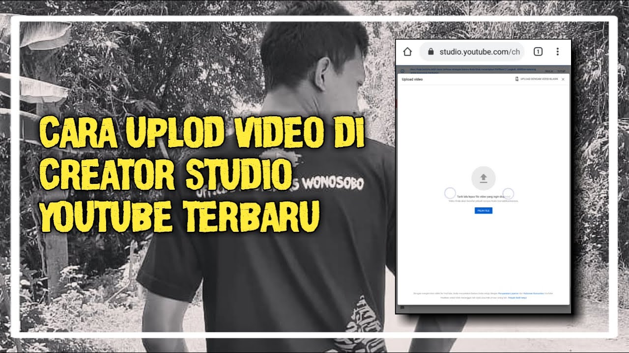Click the "Upload video" dialog title
Viewport: 629px width, 353px height.
click(x=412, y=79)
